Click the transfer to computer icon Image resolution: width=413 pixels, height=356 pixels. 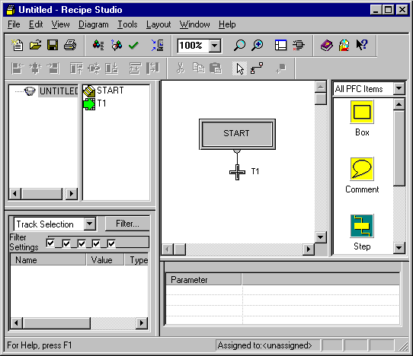[158, 45]
